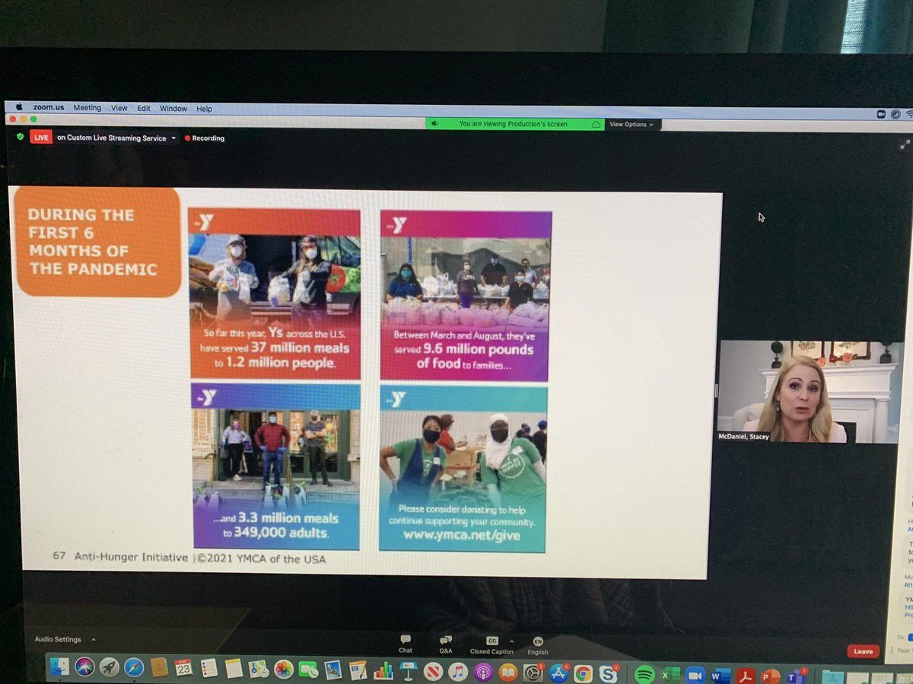The image size is (913, 684).
Task: Open Launchpad rocket icon in the Dock
Action: (110, 667)
